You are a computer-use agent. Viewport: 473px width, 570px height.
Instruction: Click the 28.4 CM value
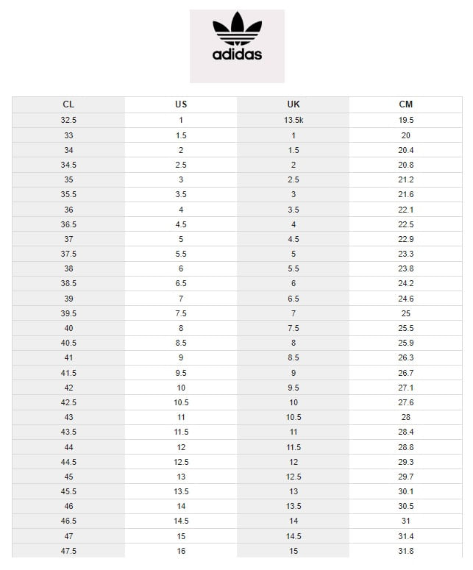click(x=406, y=432)
